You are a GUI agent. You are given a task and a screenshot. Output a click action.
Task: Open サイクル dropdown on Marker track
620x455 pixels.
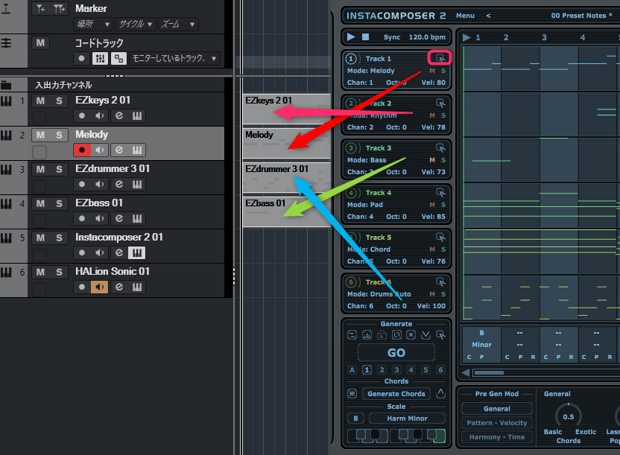(136, 24)
